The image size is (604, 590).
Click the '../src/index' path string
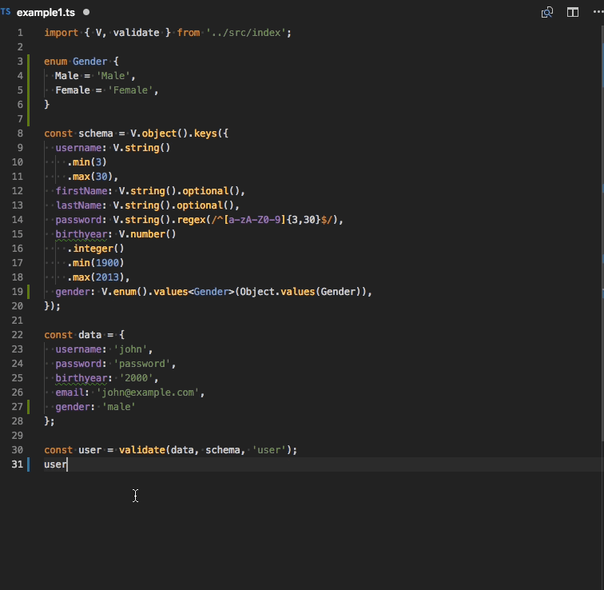tap(246, 33)
